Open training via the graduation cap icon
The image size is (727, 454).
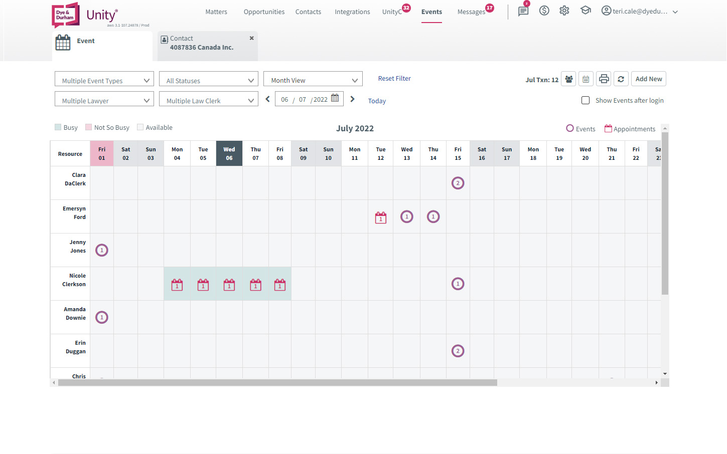tap(585, 11)
